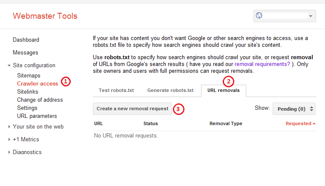Screen dimensions: 325x186
Task: Go to the Dashboard page
Action: (26, 40)
